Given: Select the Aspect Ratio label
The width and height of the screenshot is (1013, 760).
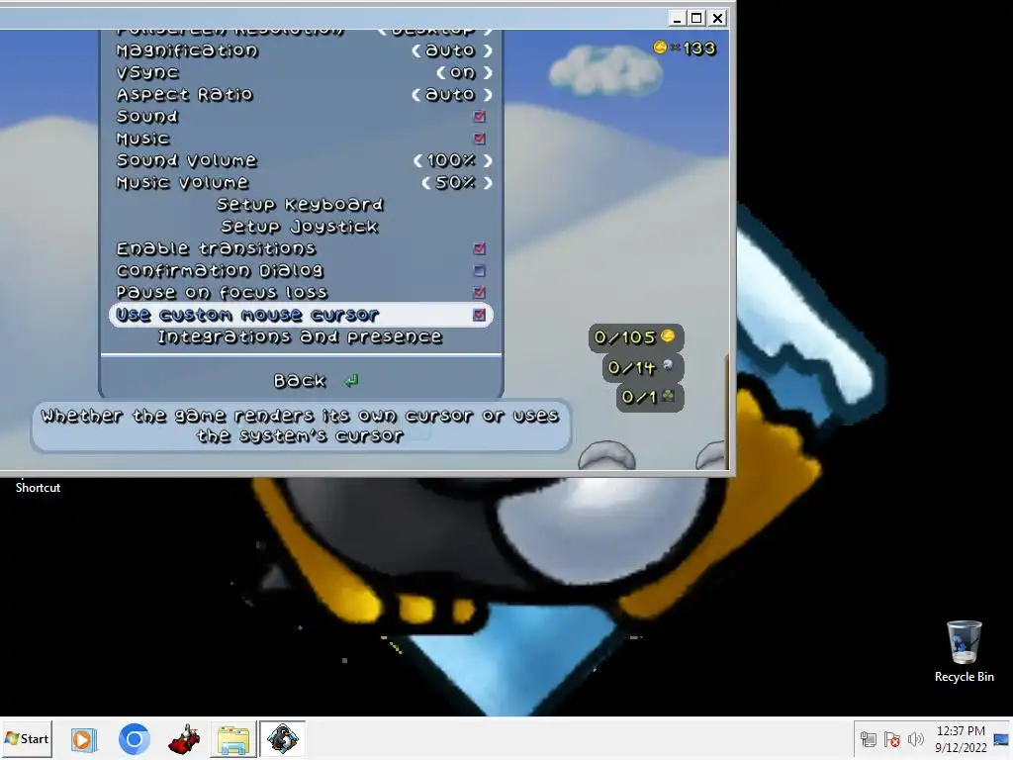Looking at the screenshot, I should click(x=184, y=94).
